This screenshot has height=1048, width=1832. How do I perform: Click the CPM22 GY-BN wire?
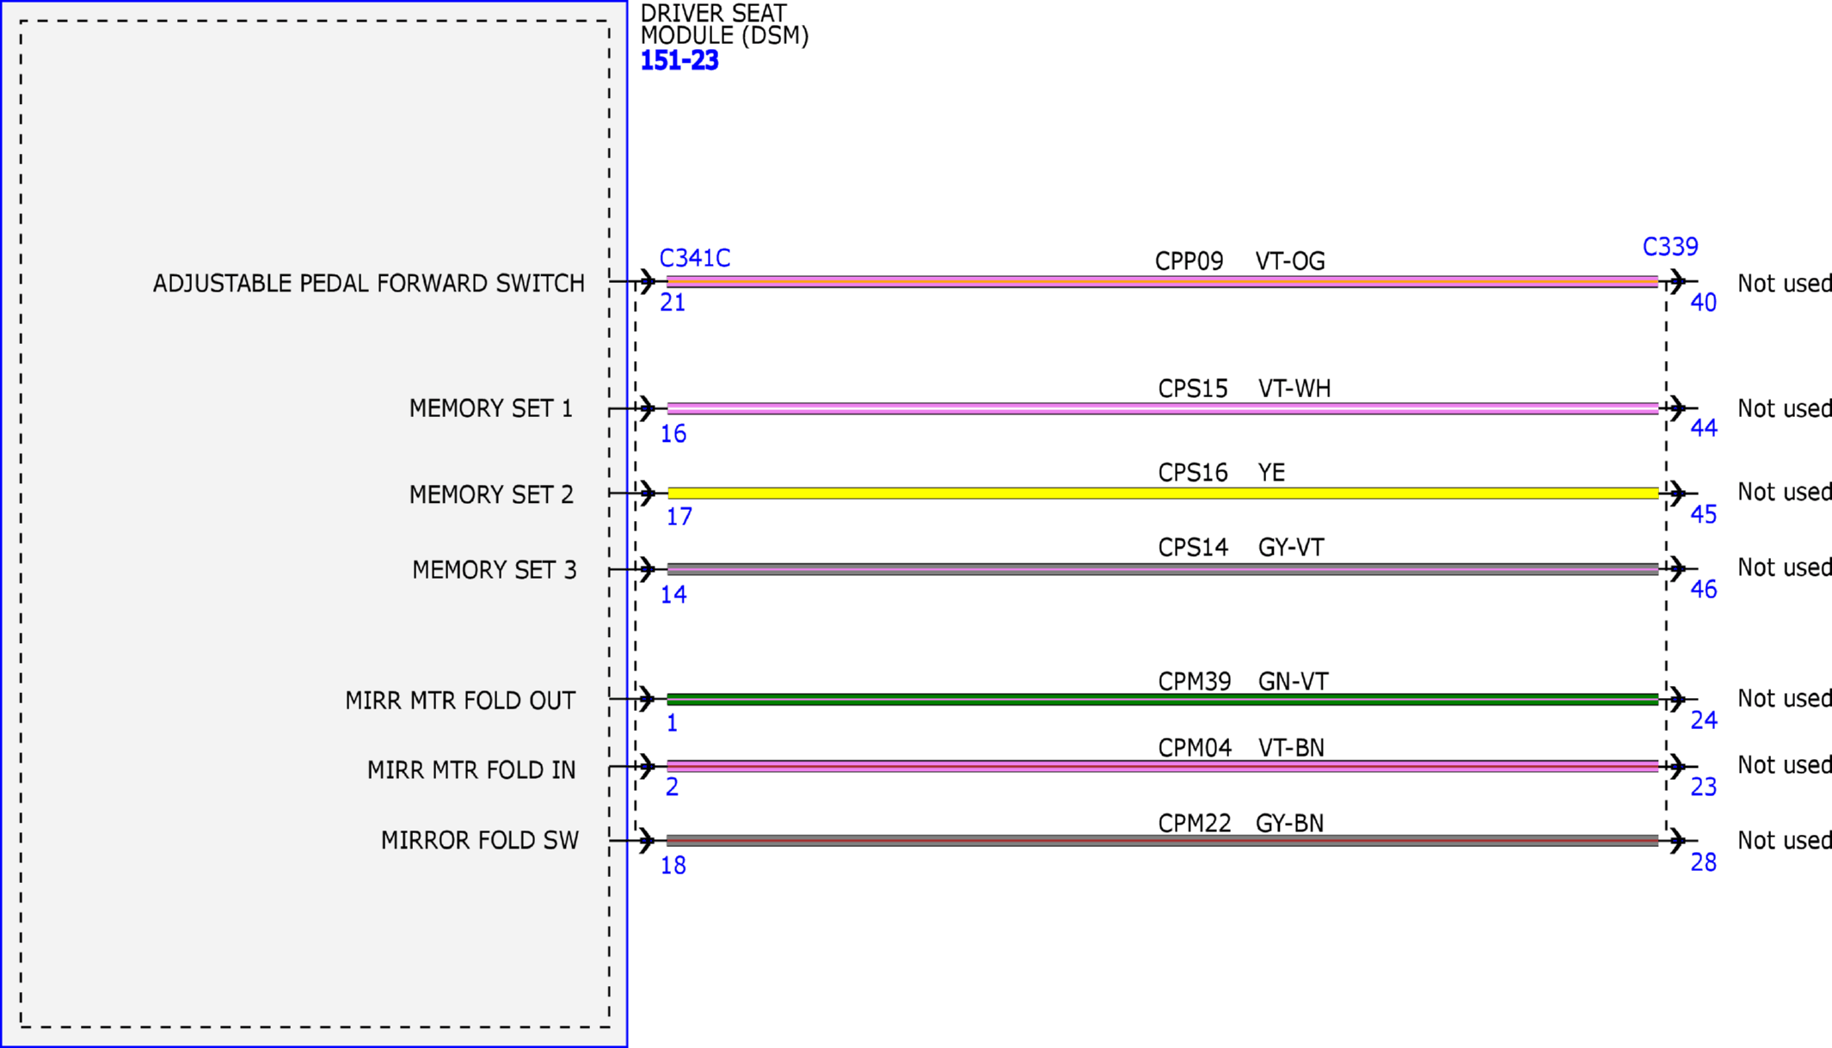pos(1163,840)
